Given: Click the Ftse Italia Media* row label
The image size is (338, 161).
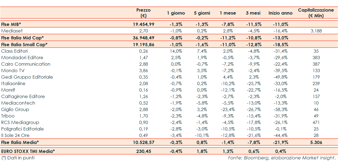Looking at the screenshot, I should click(x=20, y=142).
